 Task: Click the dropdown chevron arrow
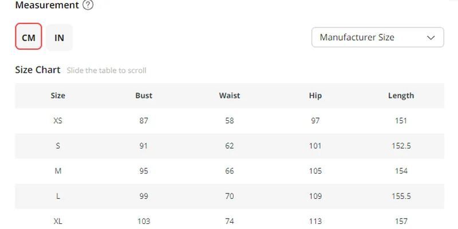click(x=431, y=38)
